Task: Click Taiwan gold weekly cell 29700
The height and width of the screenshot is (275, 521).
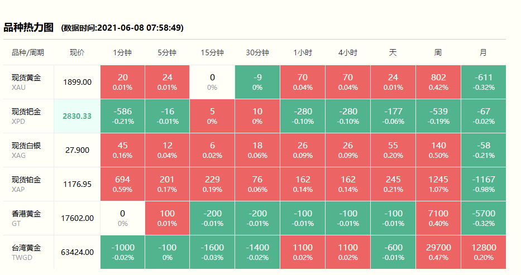Action: click(x=438, y=252)
